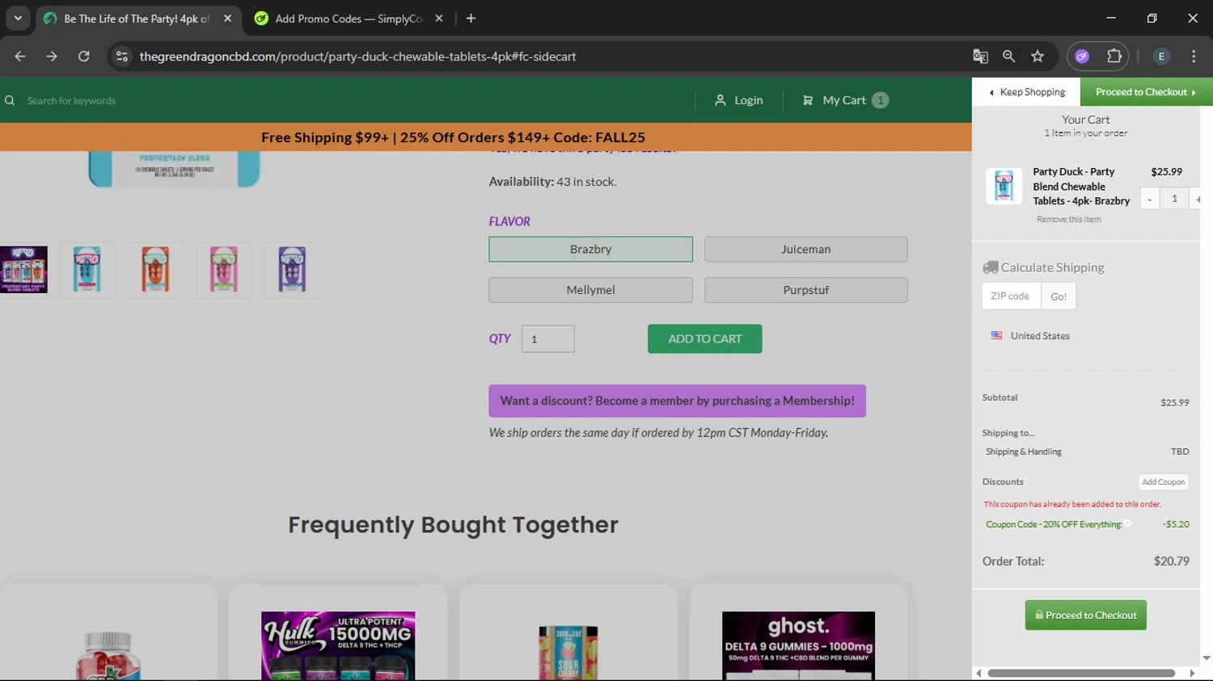Click the Free Shipping promo banner
Image resolution: width=1213 pixels, height=681 pixels.
tap(453, 137)
